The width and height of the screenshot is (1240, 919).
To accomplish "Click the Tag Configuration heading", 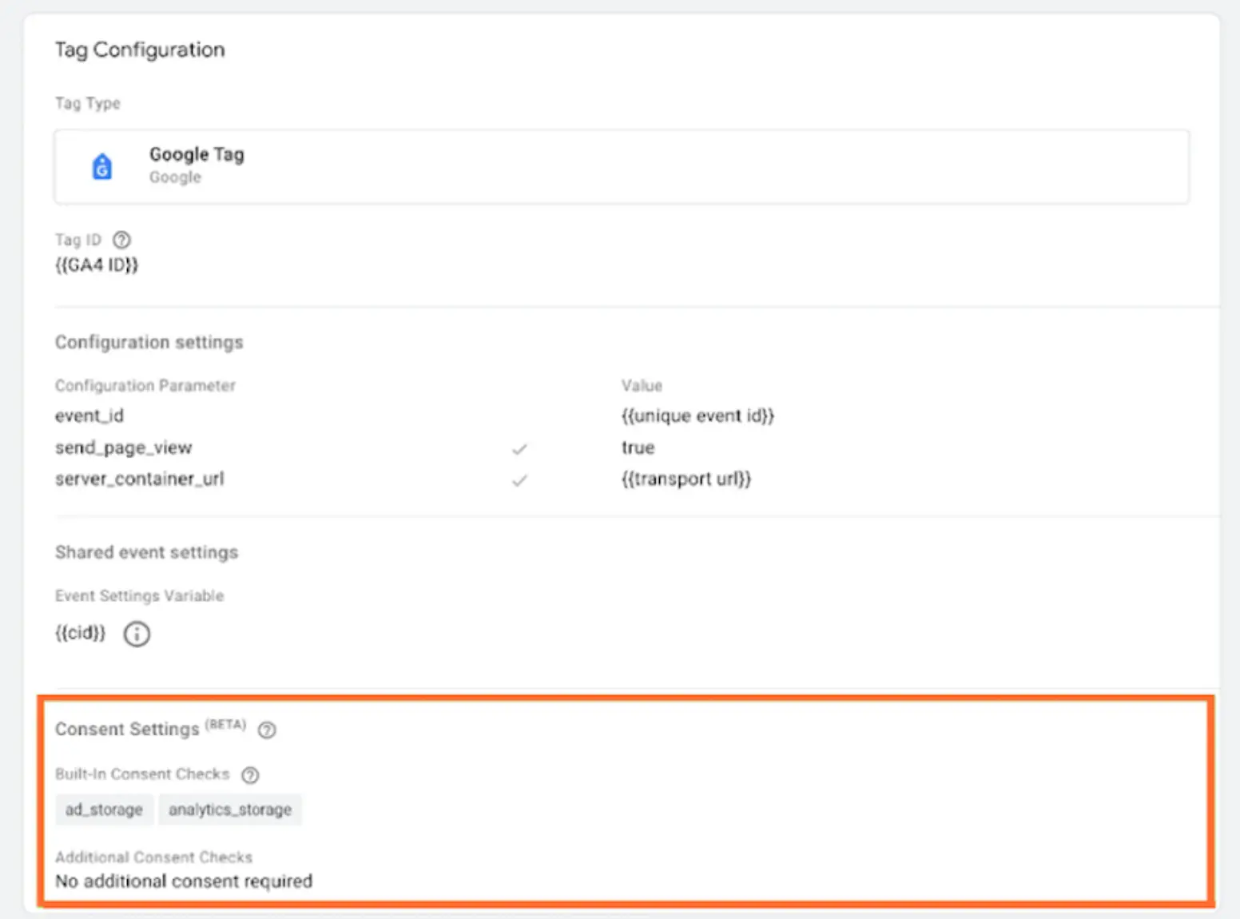I will click(140, 50).
